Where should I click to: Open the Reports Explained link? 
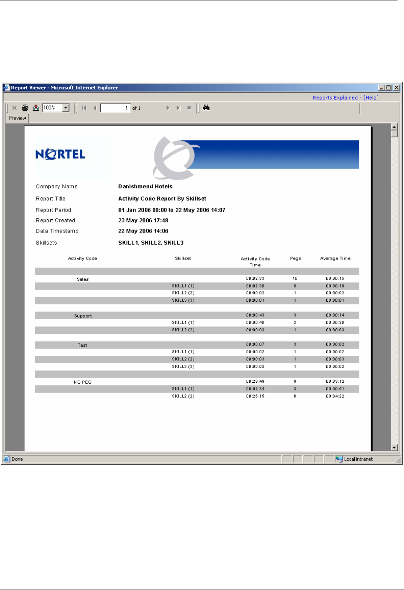[335, 98]
